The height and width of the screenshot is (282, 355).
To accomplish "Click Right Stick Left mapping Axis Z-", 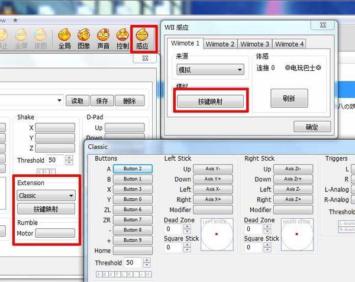I will tap(293, 189).
